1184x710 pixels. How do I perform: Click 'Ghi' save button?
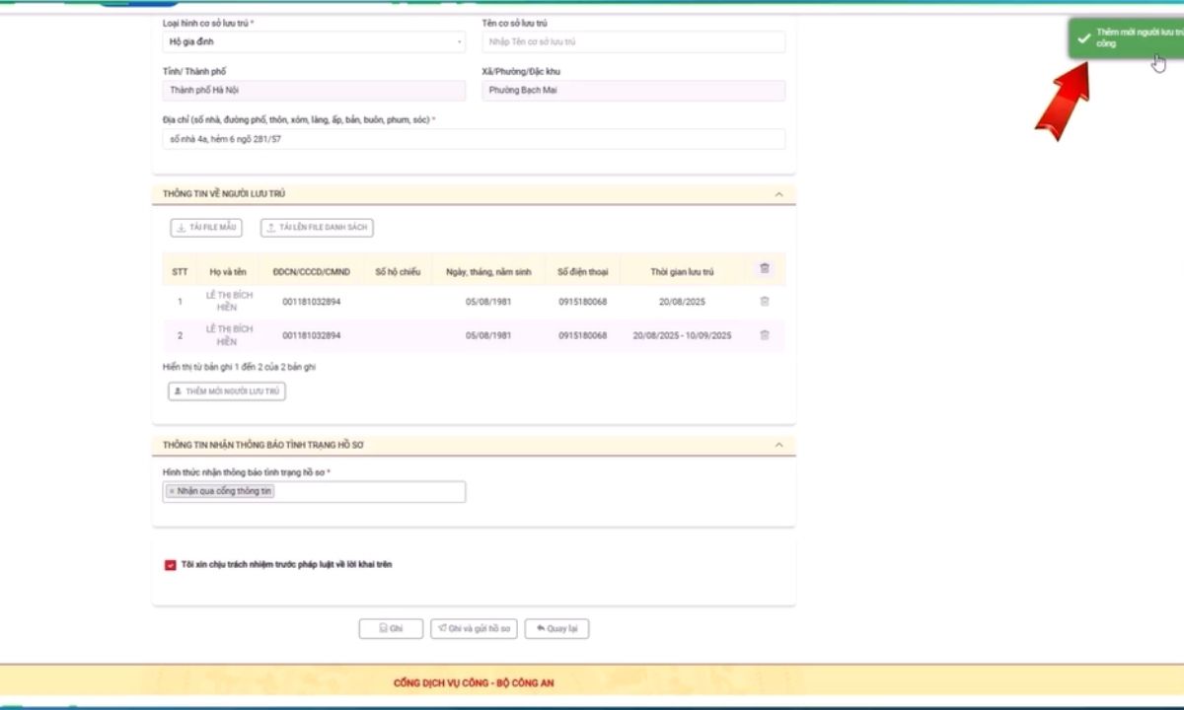coord(391,628)
